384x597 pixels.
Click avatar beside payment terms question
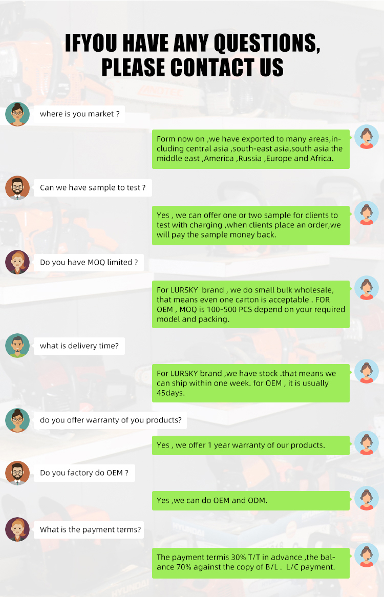tap(17, 529)
